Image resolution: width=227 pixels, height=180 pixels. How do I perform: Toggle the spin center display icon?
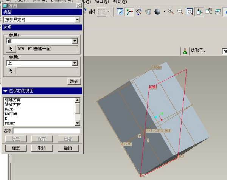[x=130, y=12]
